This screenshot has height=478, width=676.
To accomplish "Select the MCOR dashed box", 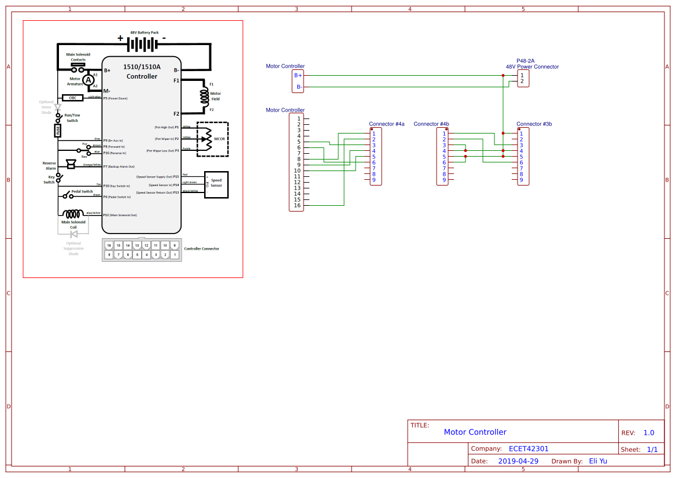I will [x=213, y=139].
